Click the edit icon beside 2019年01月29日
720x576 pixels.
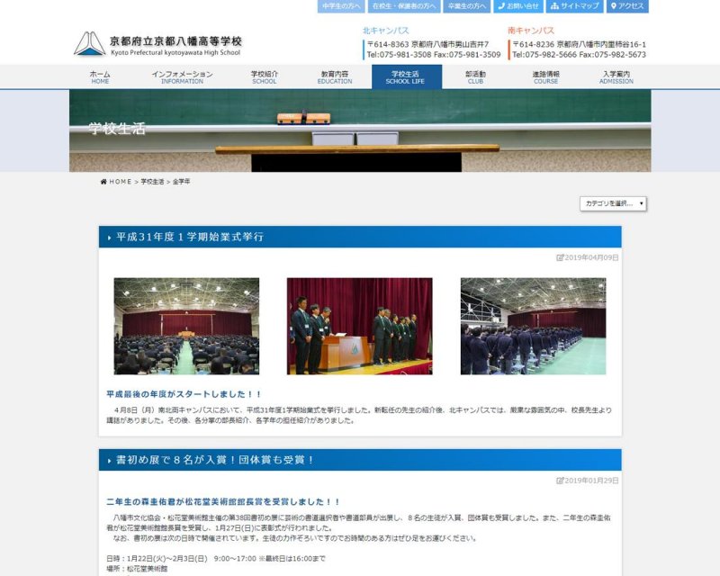coord(561,481)
